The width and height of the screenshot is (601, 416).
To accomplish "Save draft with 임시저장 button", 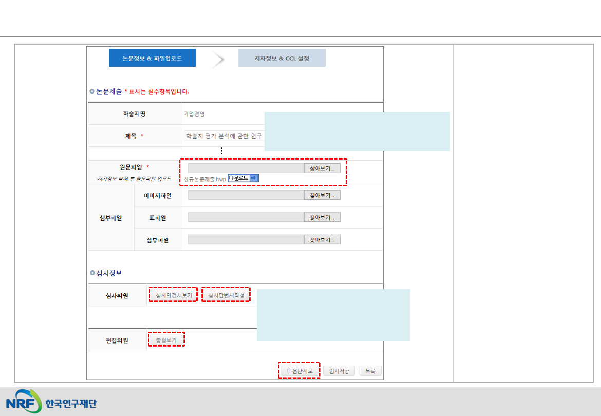I will (x=339, y=371).
